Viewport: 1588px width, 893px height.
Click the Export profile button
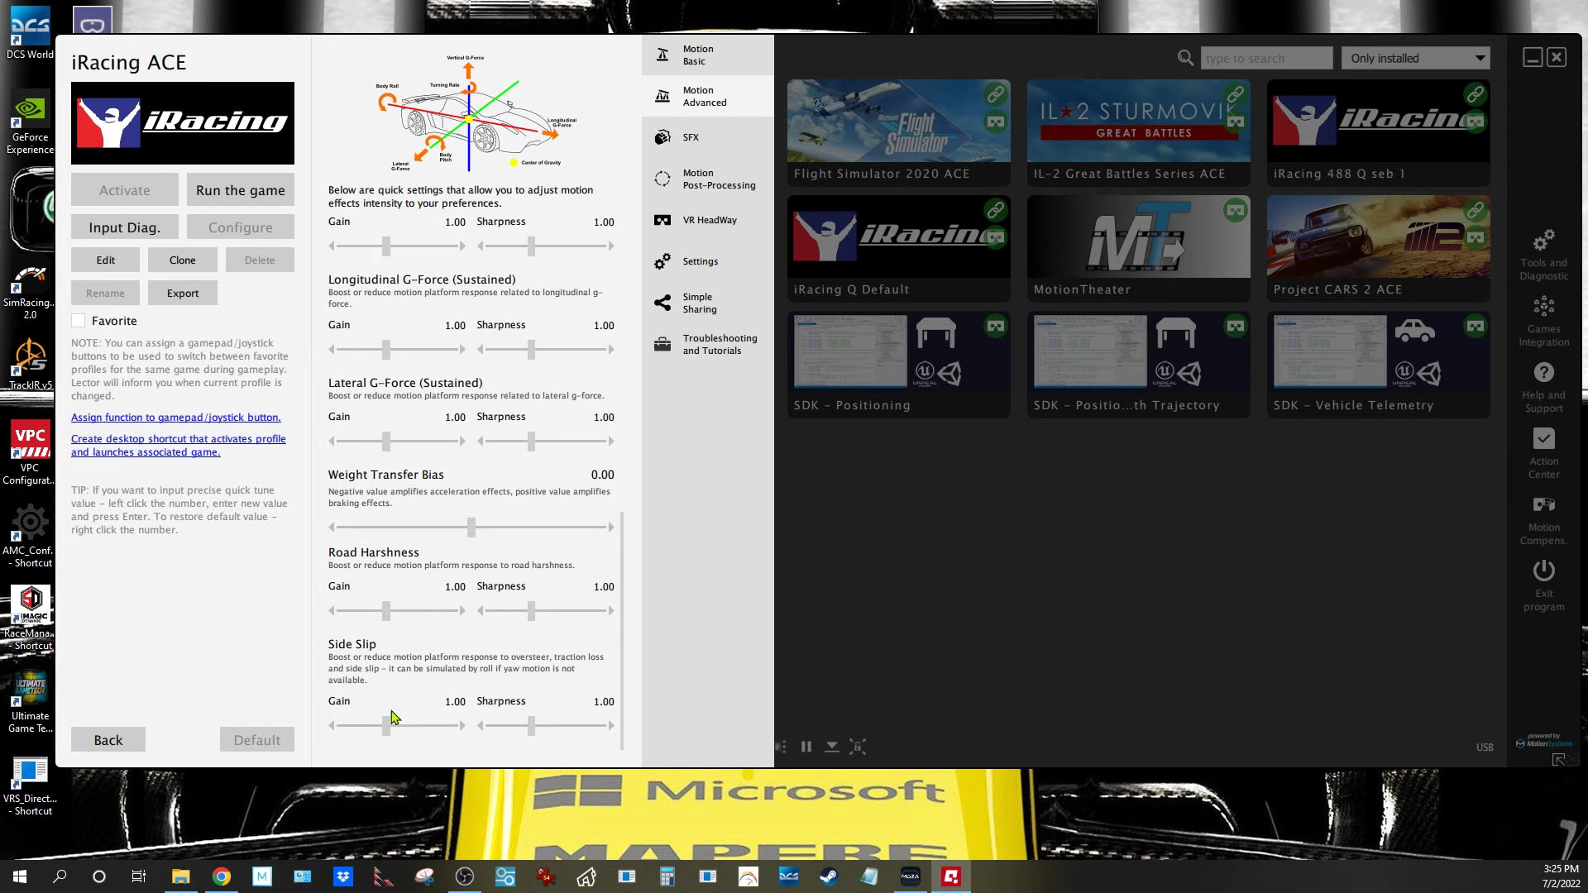(183, 293)
